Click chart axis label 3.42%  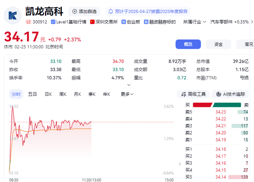pos(169,106)
